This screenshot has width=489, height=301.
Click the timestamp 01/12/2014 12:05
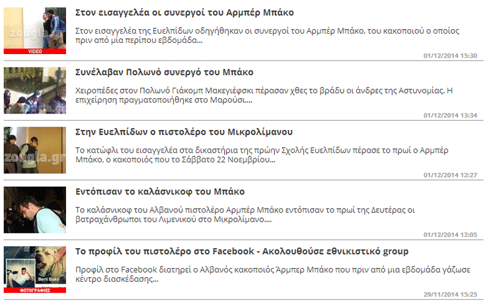tap(450, 234)
